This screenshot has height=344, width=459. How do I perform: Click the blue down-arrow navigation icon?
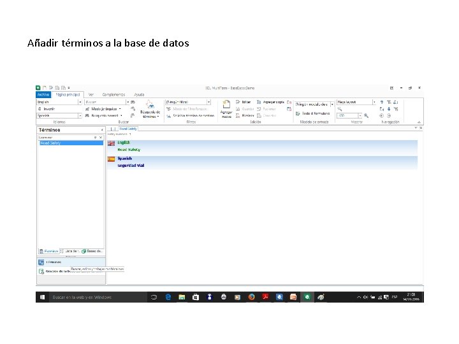[x=389, y=109]
